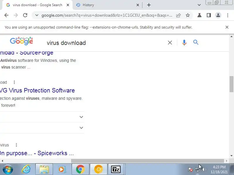234x175 pixels.
Task: Bookmark this page with star icon
Action: (x=188, y=15)
